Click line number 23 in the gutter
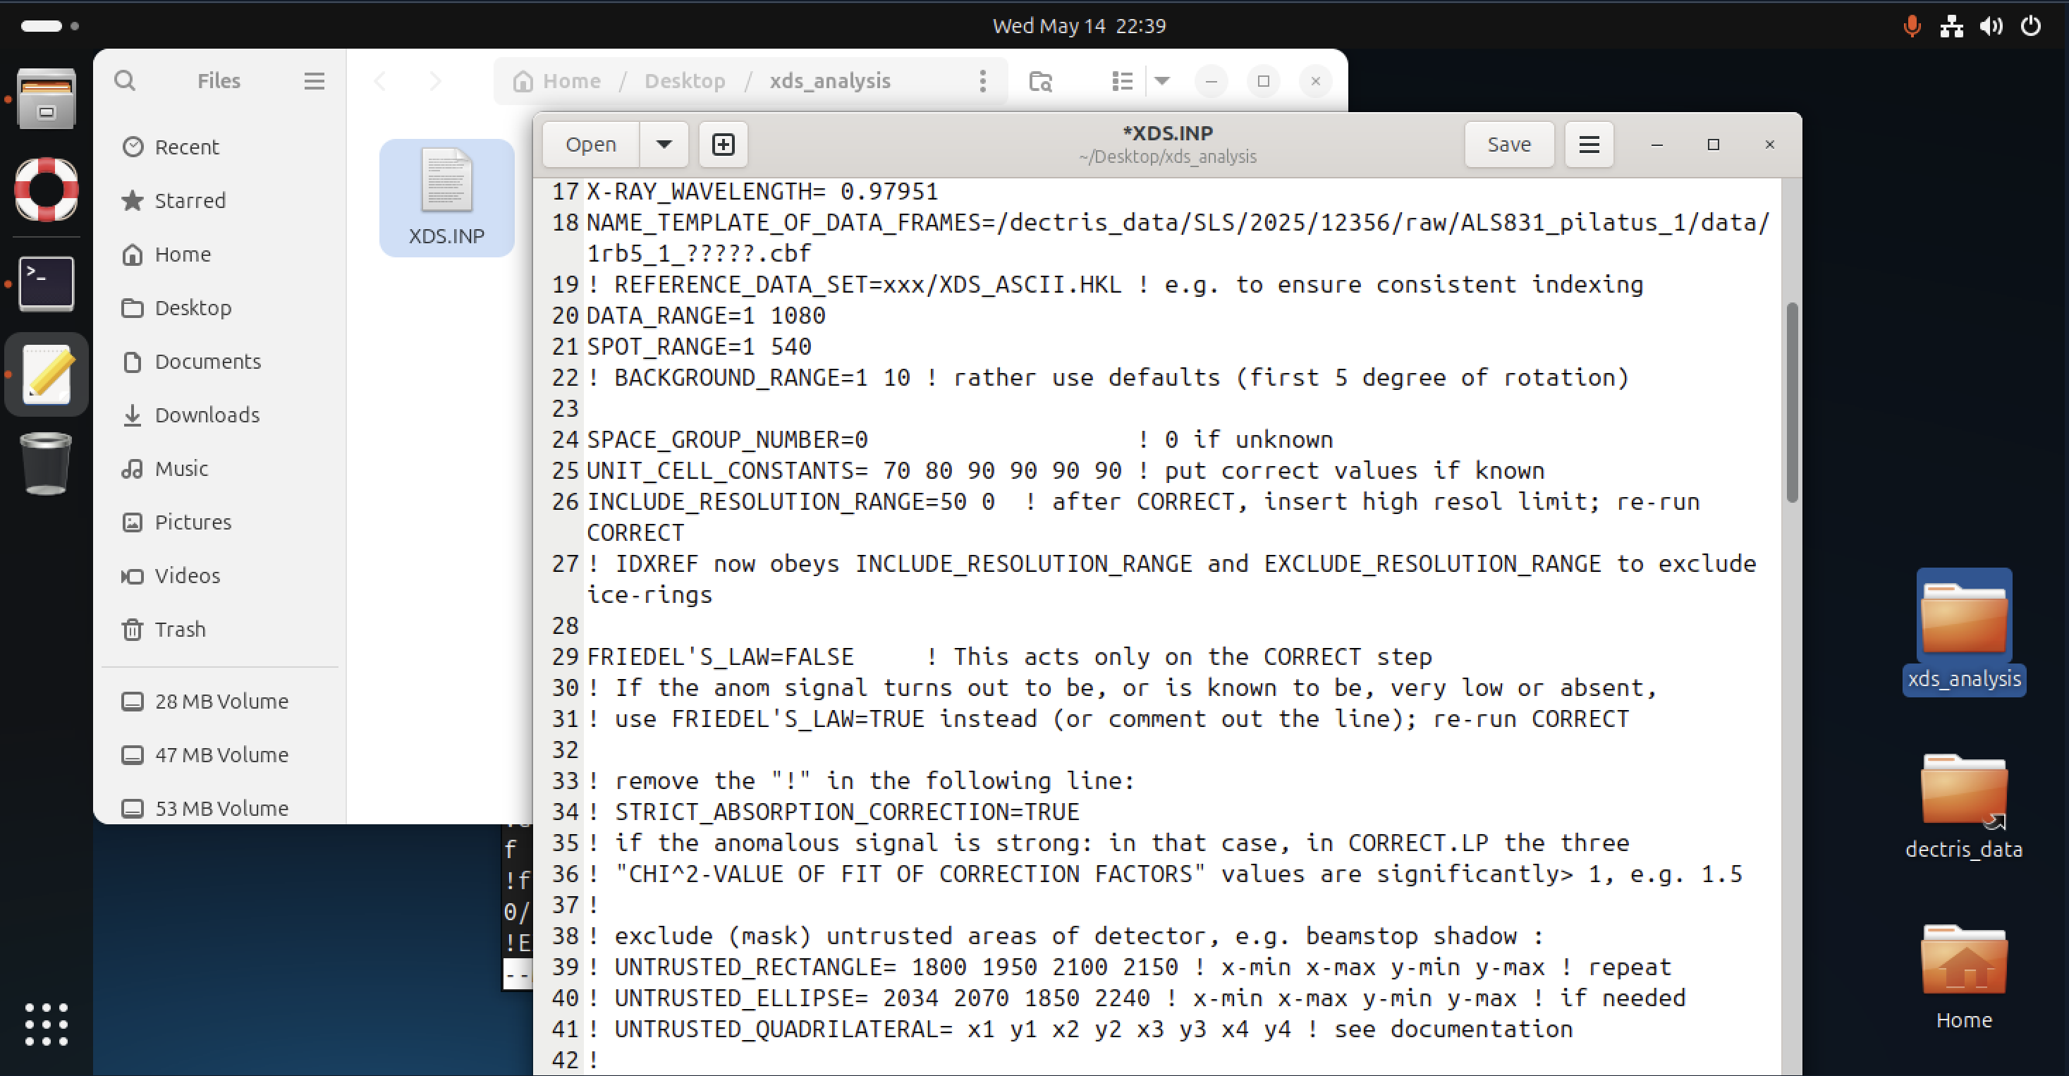Screen dimensions: 2069x1076 [x=565, y=408]
